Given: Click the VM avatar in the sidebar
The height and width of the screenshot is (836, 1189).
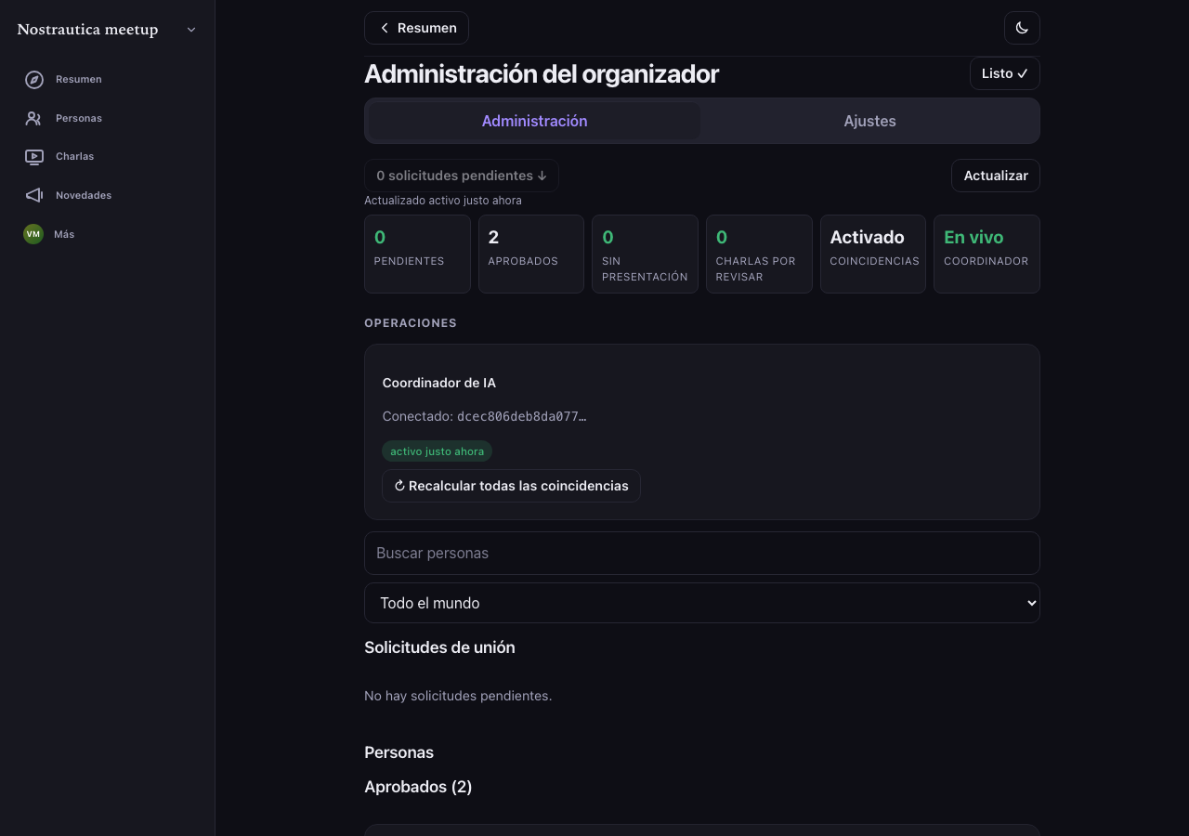Looking at the screenshot, I should click(x=33, y=234).
